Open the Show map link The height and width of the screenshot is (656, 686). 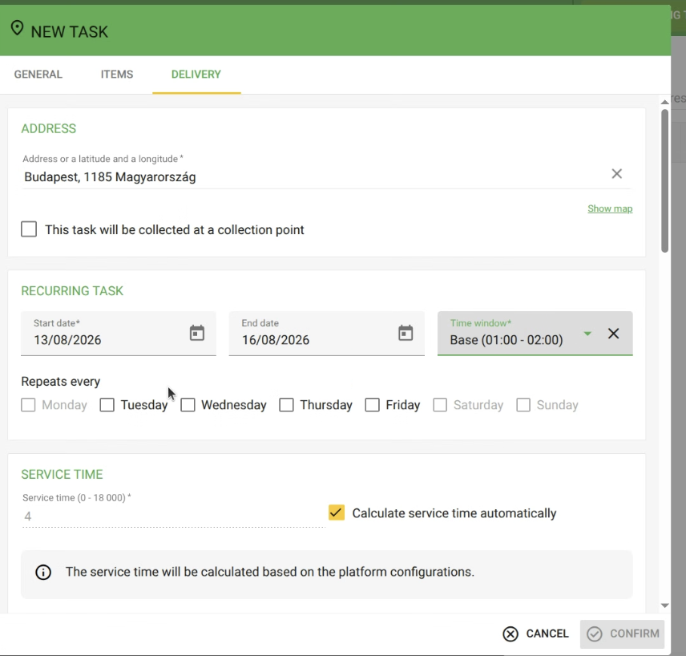(x=610, y=209)
